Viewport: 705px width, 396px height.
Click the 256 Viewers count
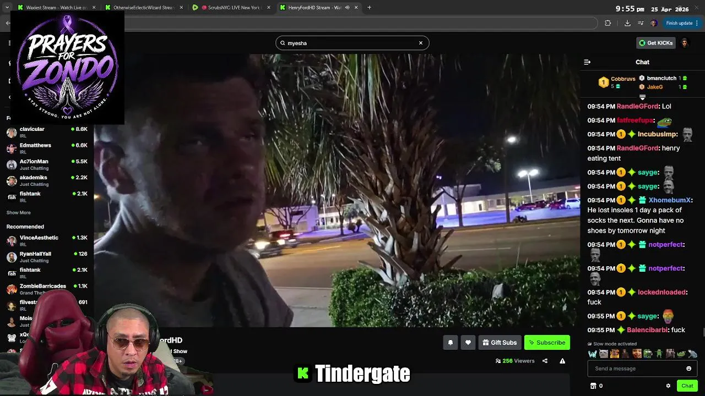pyautogui.click(x=515, y=361)
